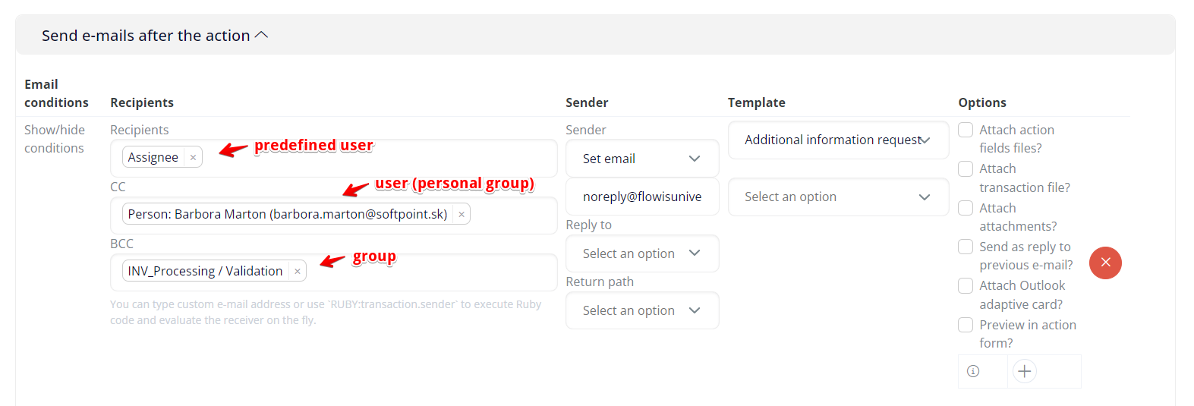Viewport: 1194px width, 406px height.
Task: Enable Send as reply to previous e-mail
Action: 966,247
